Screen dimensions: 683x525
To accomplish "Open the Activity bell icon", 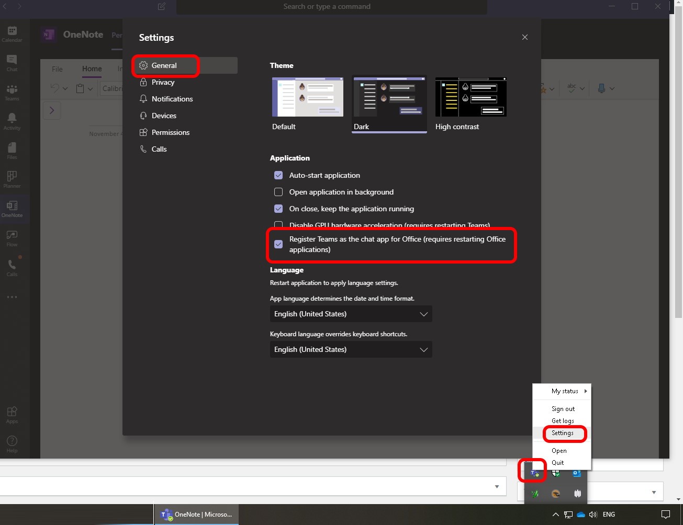I will coord(12,121).
